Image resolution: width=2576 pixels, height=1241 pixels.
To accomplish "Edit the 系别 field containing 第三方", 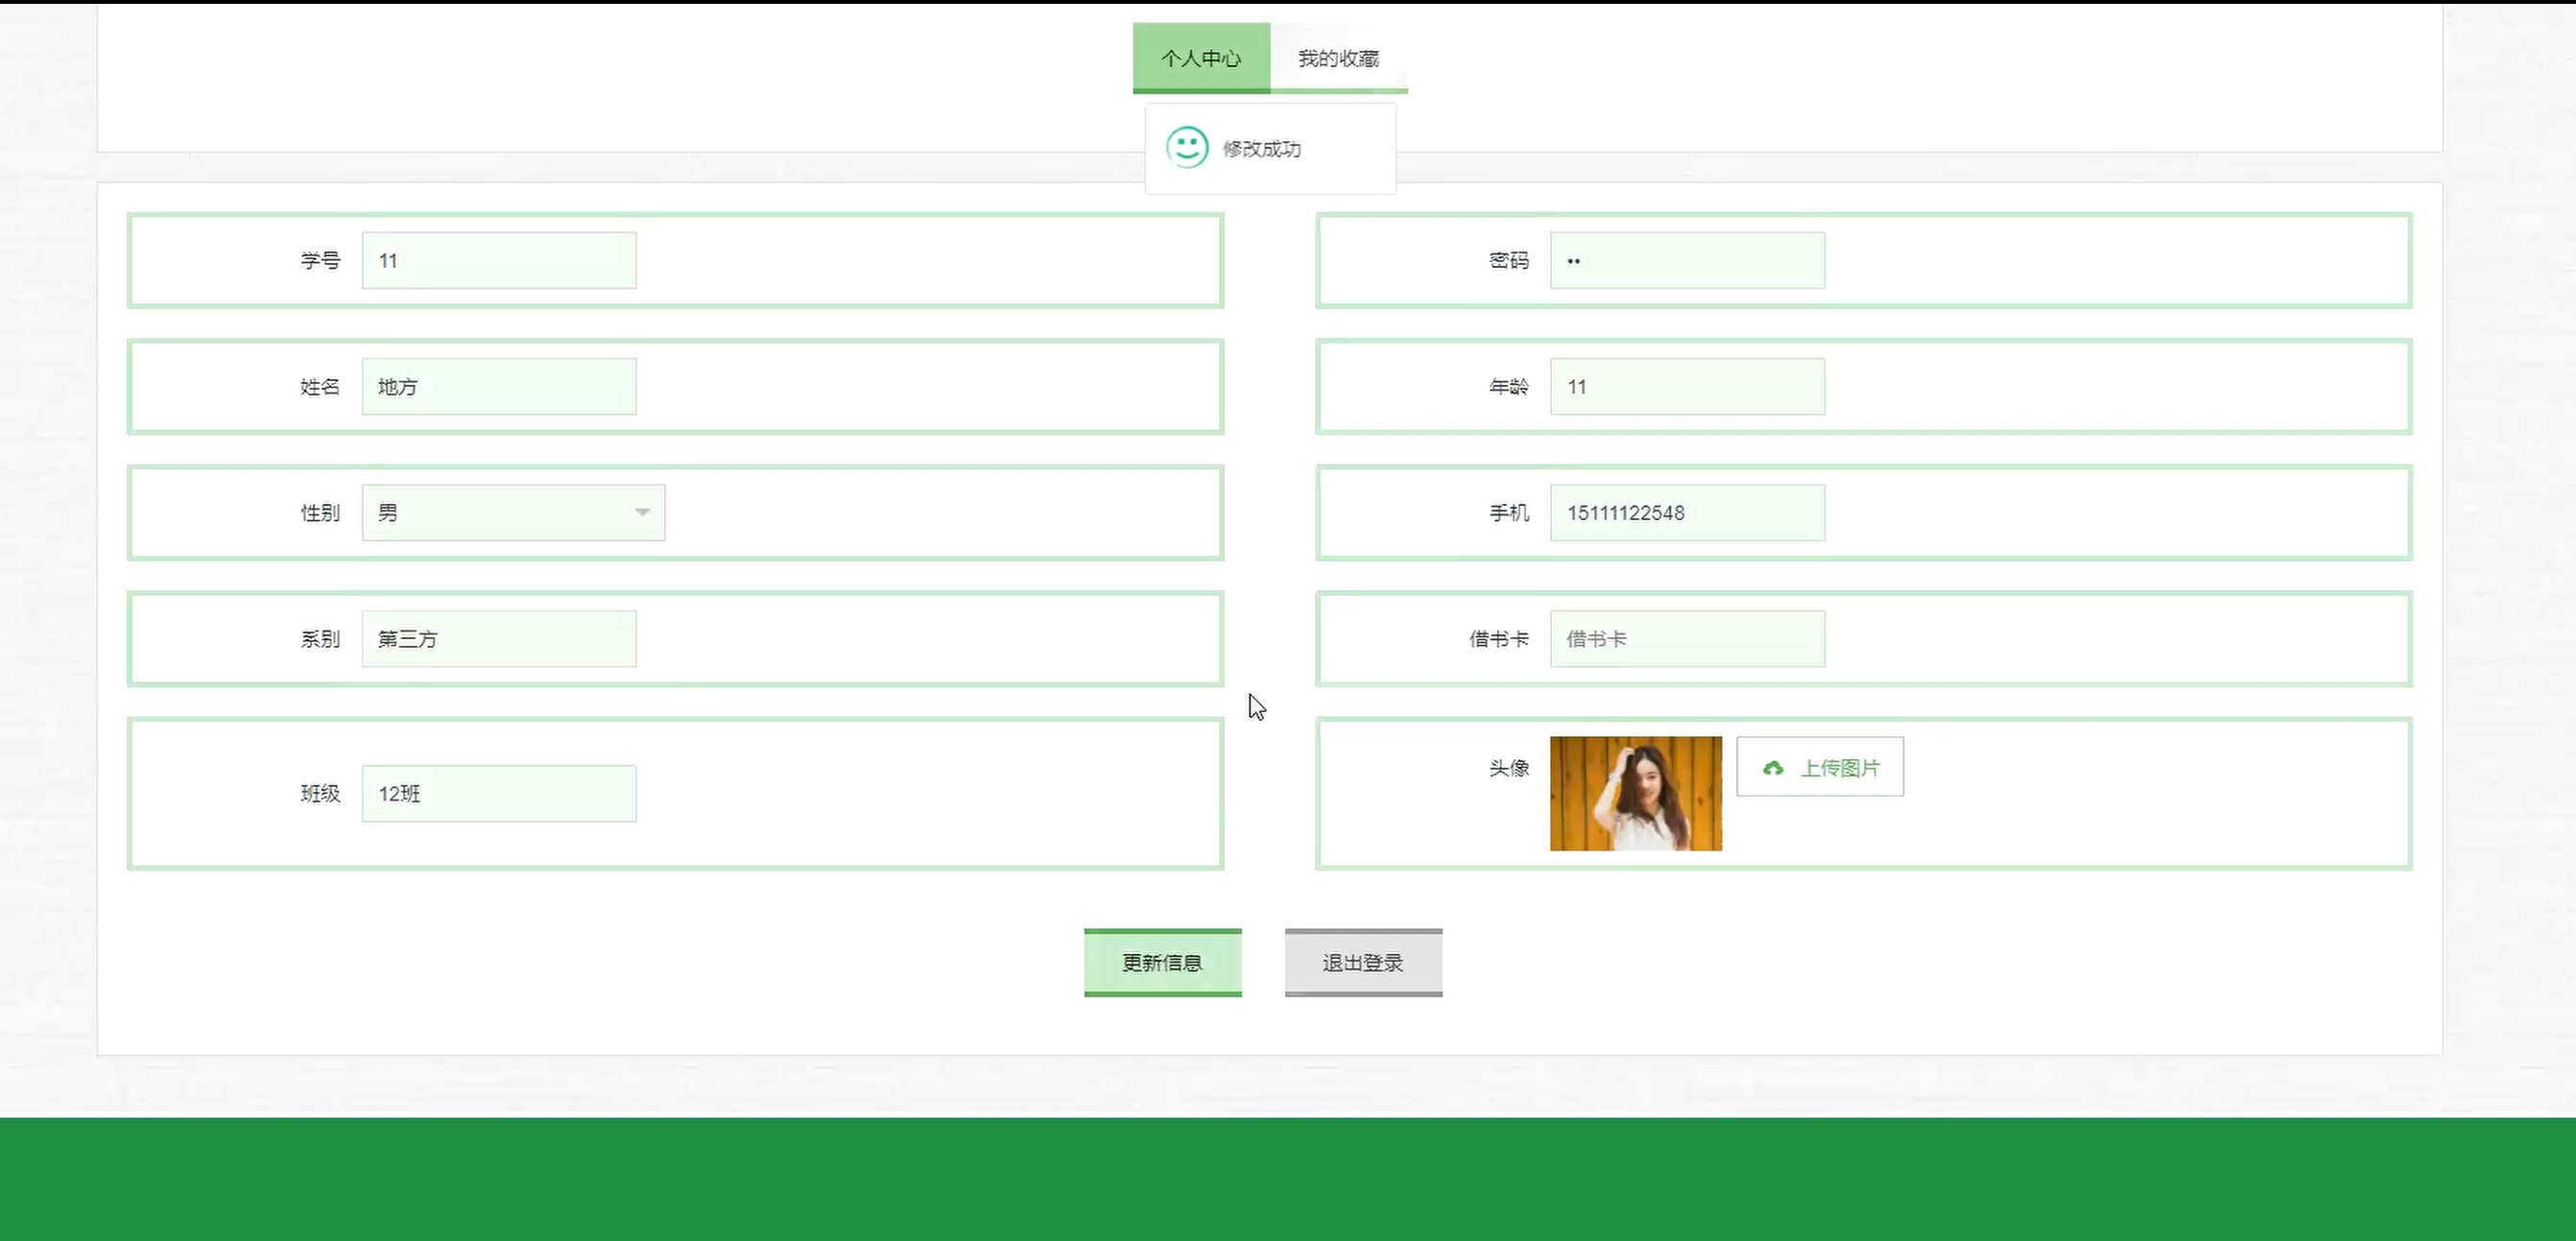I will (499, 639).
